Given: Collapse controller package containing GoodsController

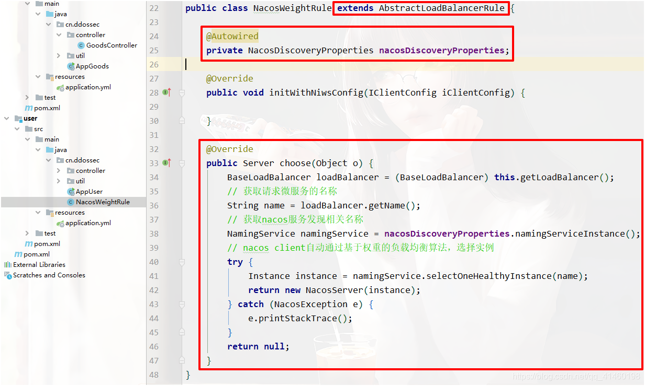Looking at the screenshot, I should point(59,35).
